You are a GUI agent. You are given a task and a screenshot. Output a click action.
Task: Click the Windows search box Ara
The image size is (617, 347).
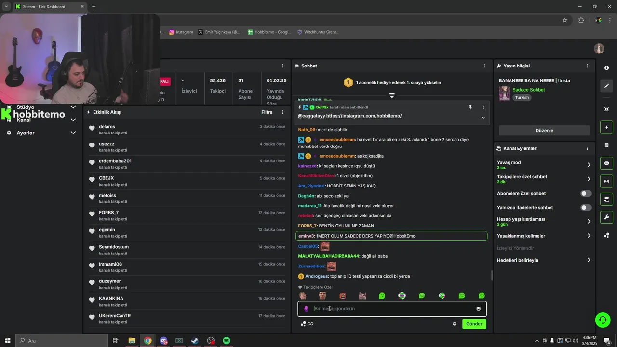pos(62,341)
